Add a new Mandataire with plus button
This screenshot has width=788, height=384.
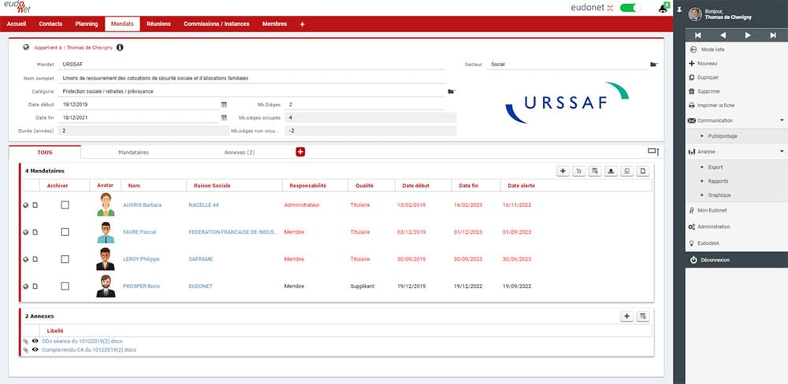point(563,172)
